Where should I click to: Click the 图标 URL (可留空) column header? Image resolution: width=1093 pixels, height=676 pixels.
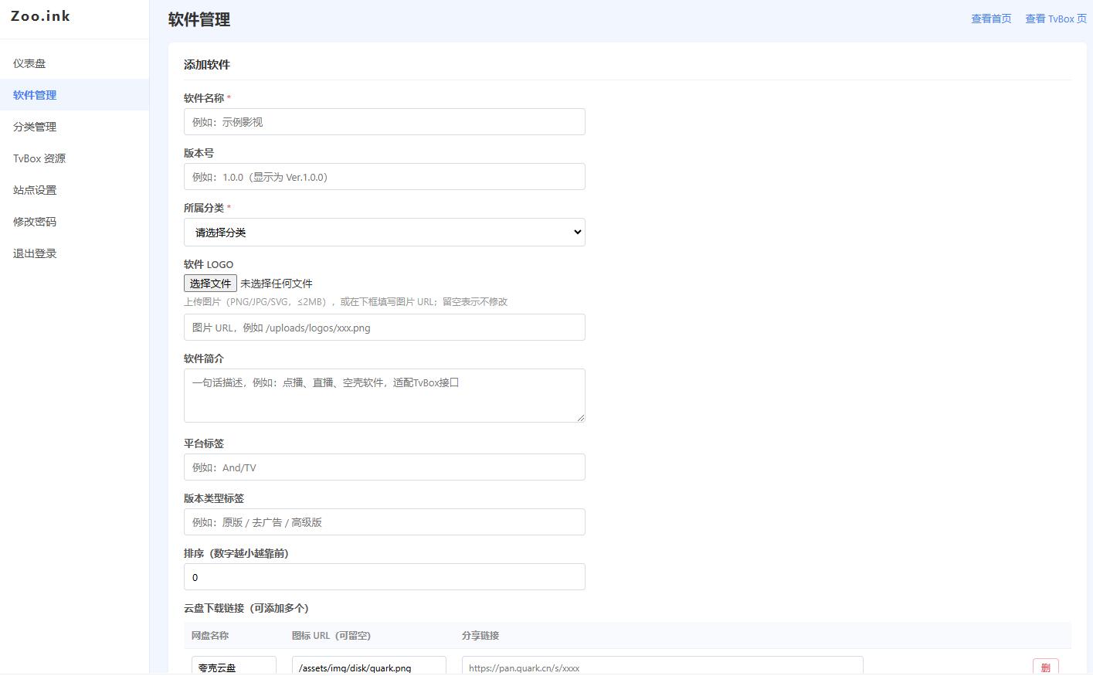[x=331, y=636]
